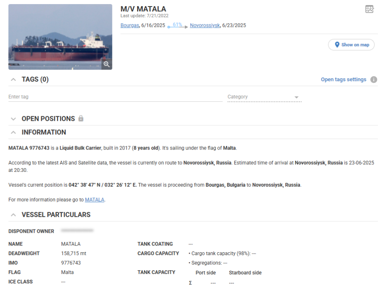The height and width of the screenshot is (286, 380).
Task: Click the DISPONENT OWNER label
Action: [31, 231]
